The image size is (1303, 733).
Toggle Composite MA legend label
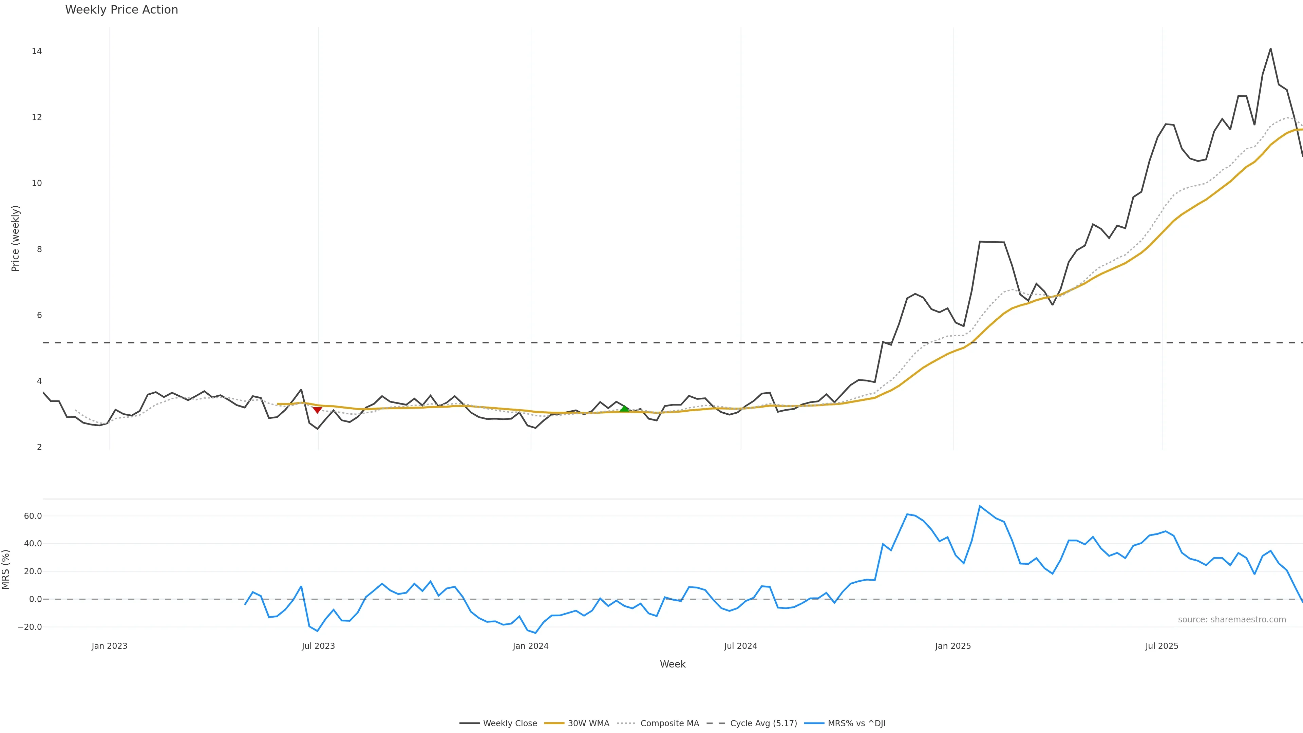tap(669, 723)
